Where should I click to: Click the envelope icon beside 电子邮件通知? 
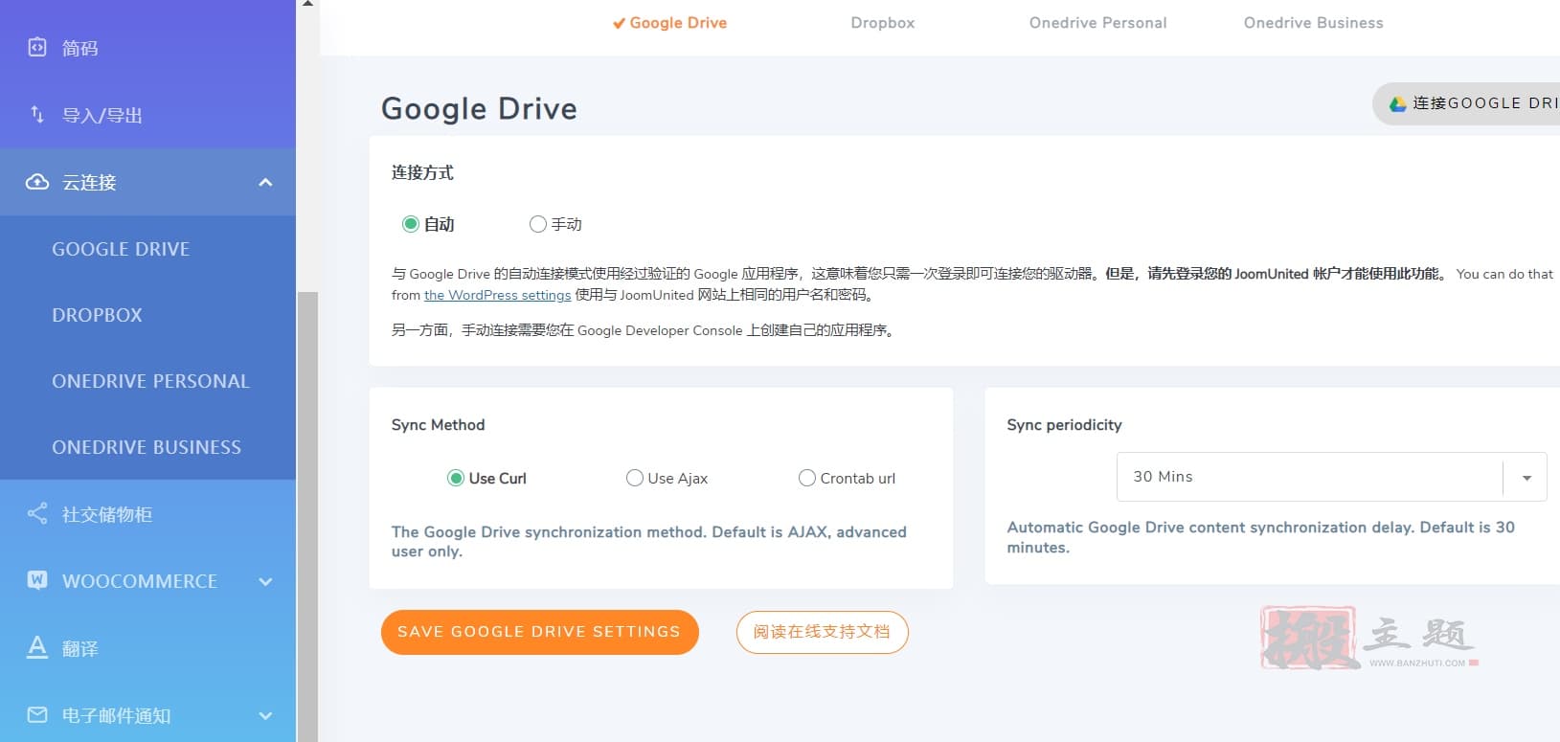pyautogui.click(x=37, y=714)
